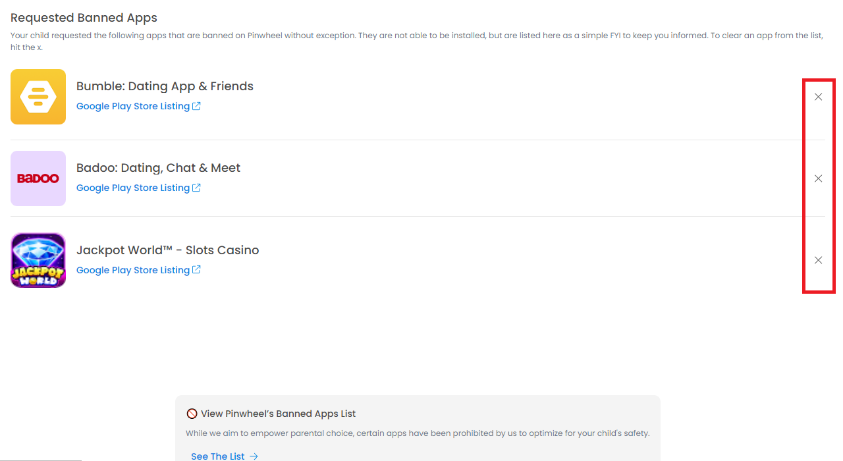Click external-link icon beside Badoo's store listing

(x=196, y=188)
